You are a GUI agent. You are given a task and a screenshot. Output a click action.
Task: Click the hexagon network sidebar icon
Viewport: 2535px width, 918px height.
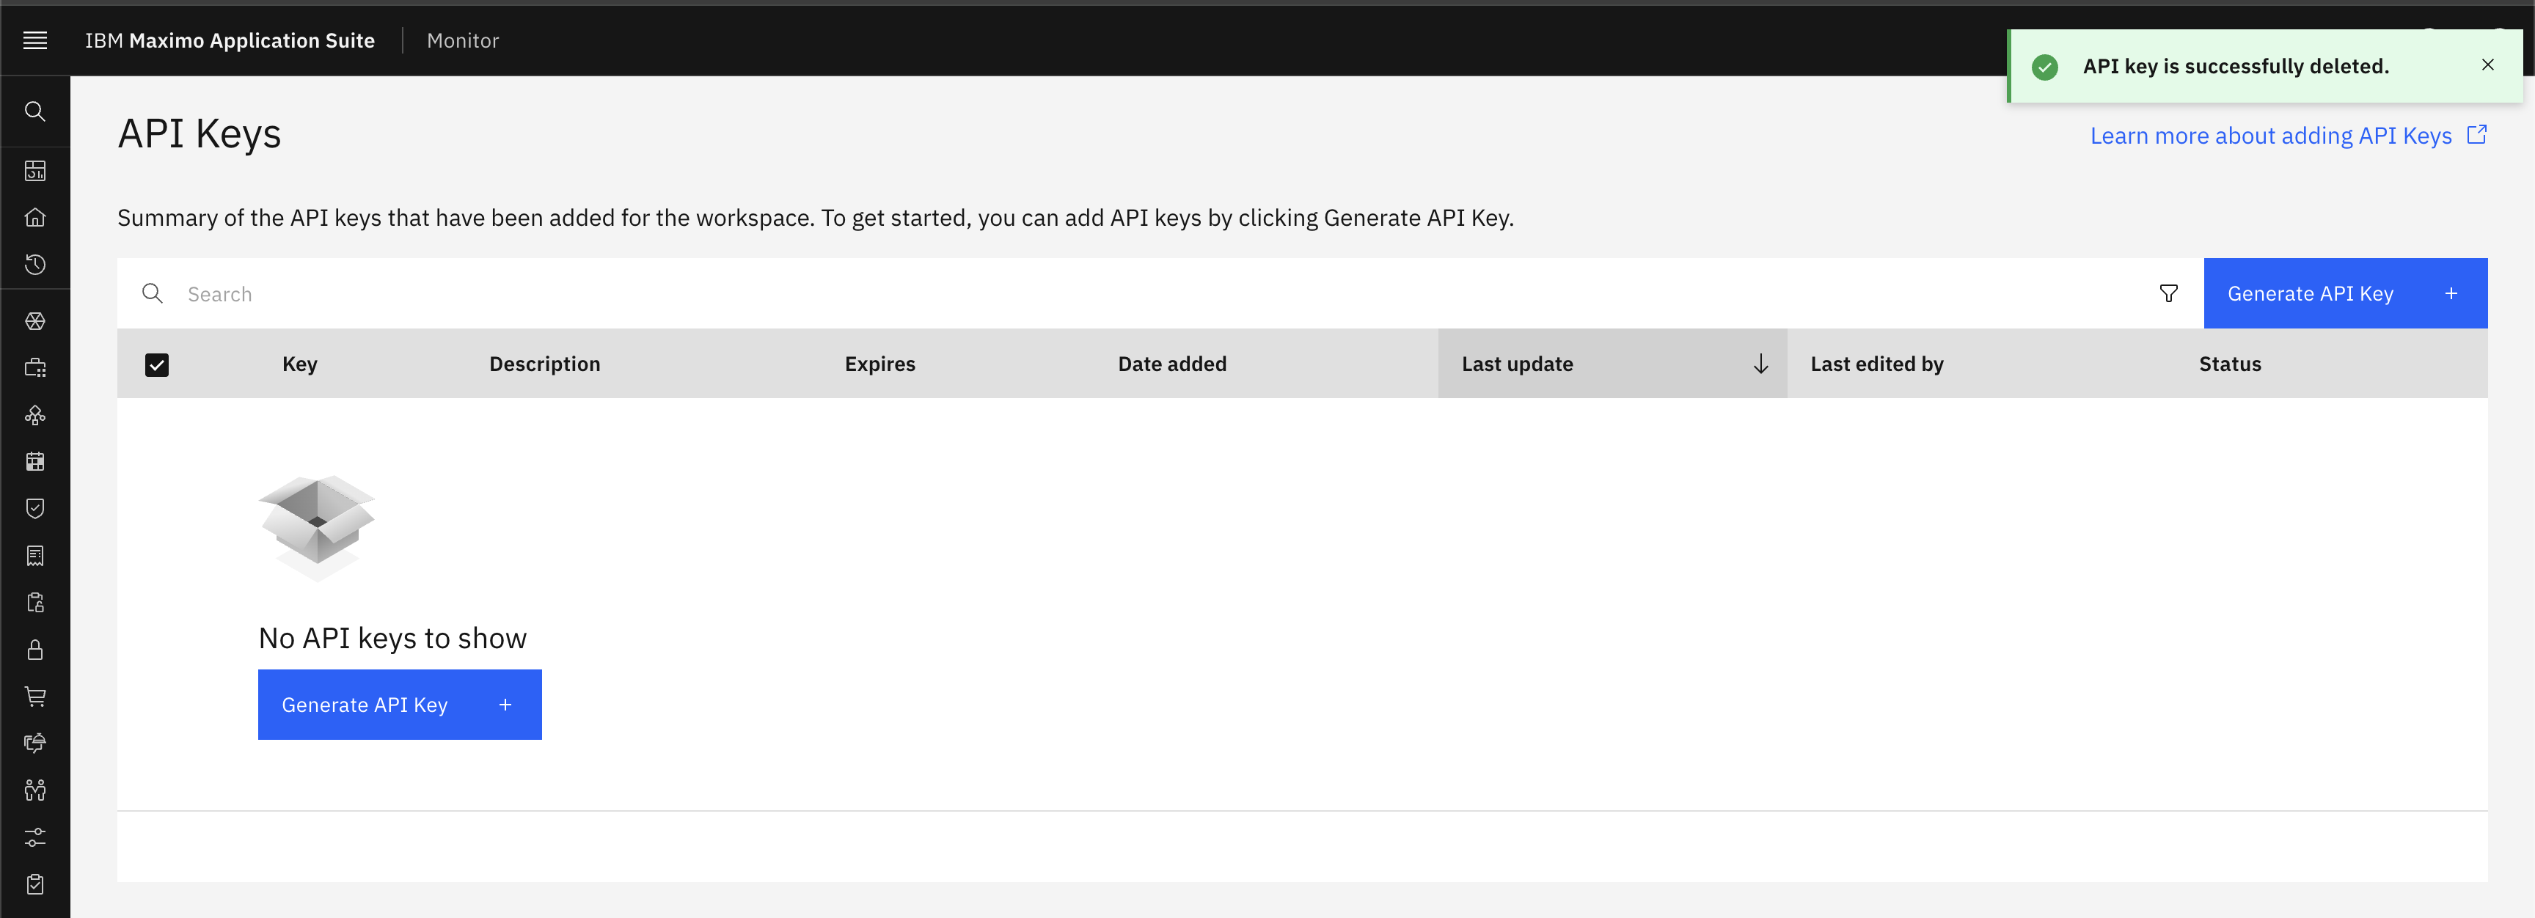tap(35, 322)
